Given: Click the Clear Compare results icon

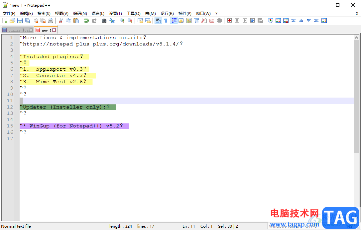Looking at the screenshot, I should click(286, 21).
